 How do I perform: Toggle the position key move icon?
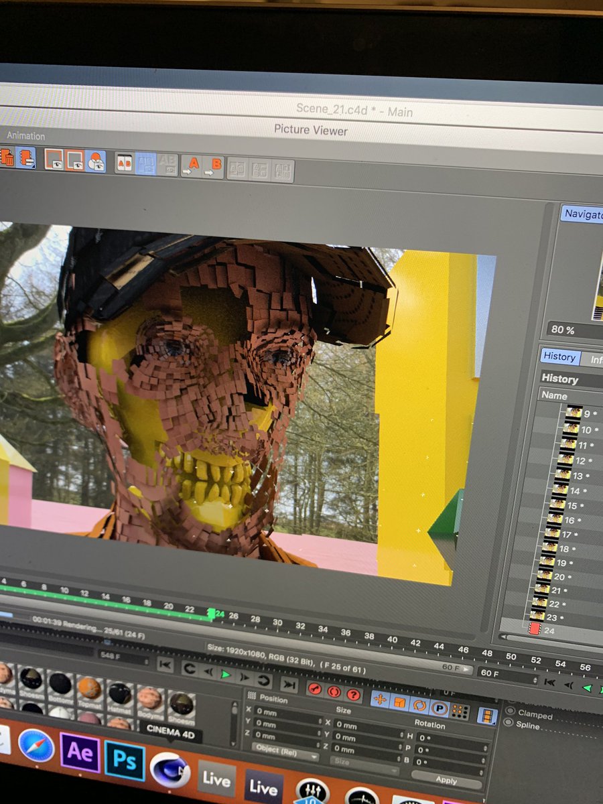click(379, 699)
